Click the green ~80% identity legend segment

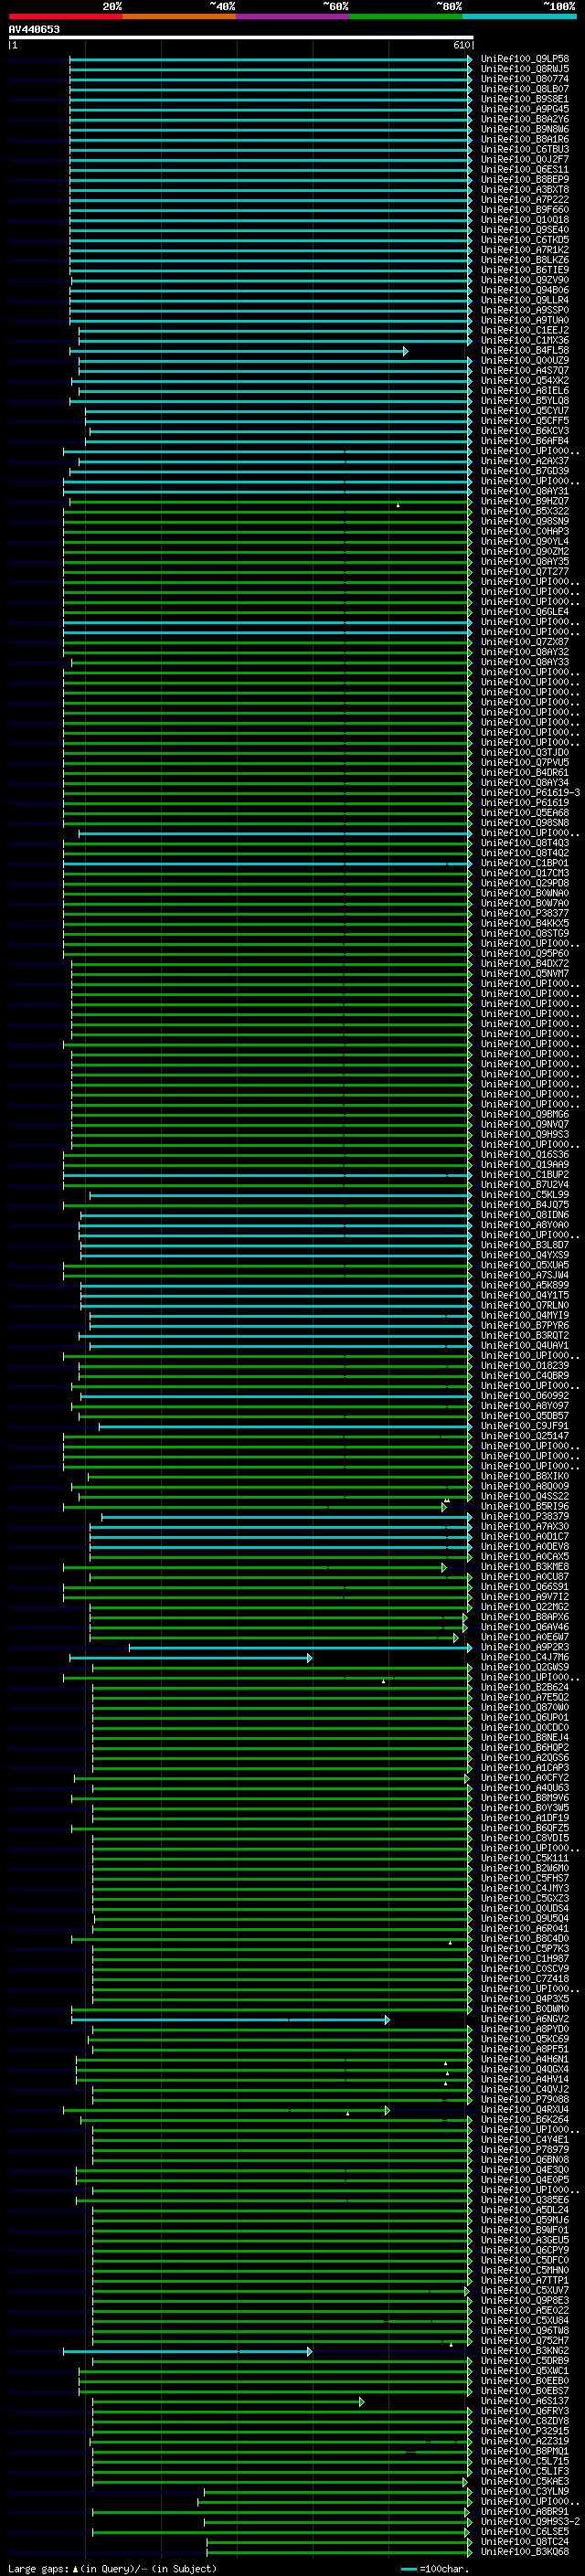[406, 16]
